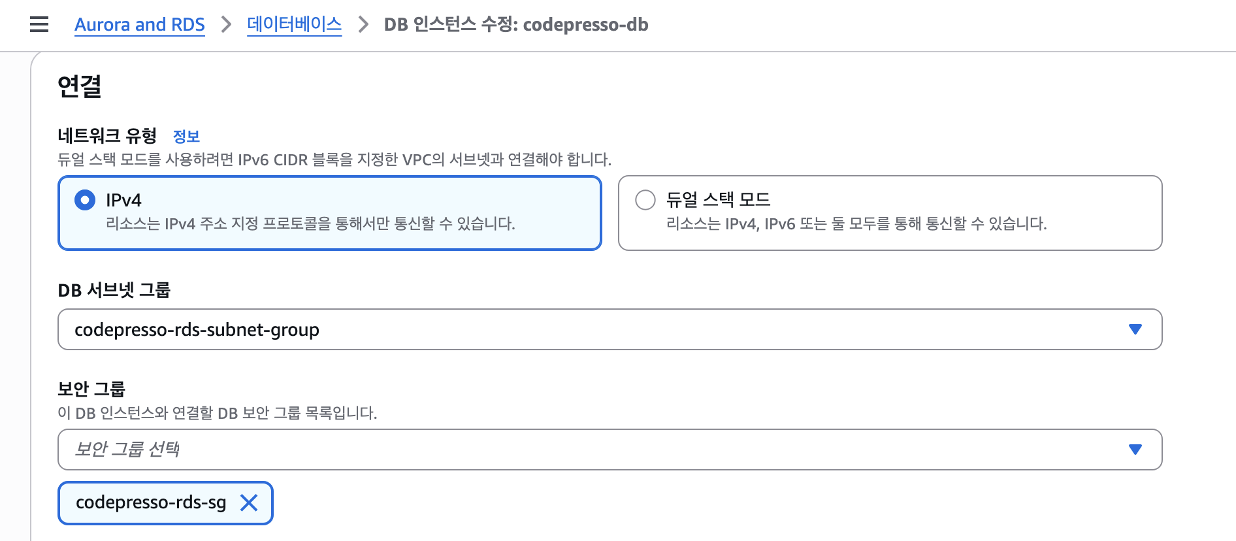
Task: Click the codepresso-rds-sg security group tag
Action: [151, 502]
